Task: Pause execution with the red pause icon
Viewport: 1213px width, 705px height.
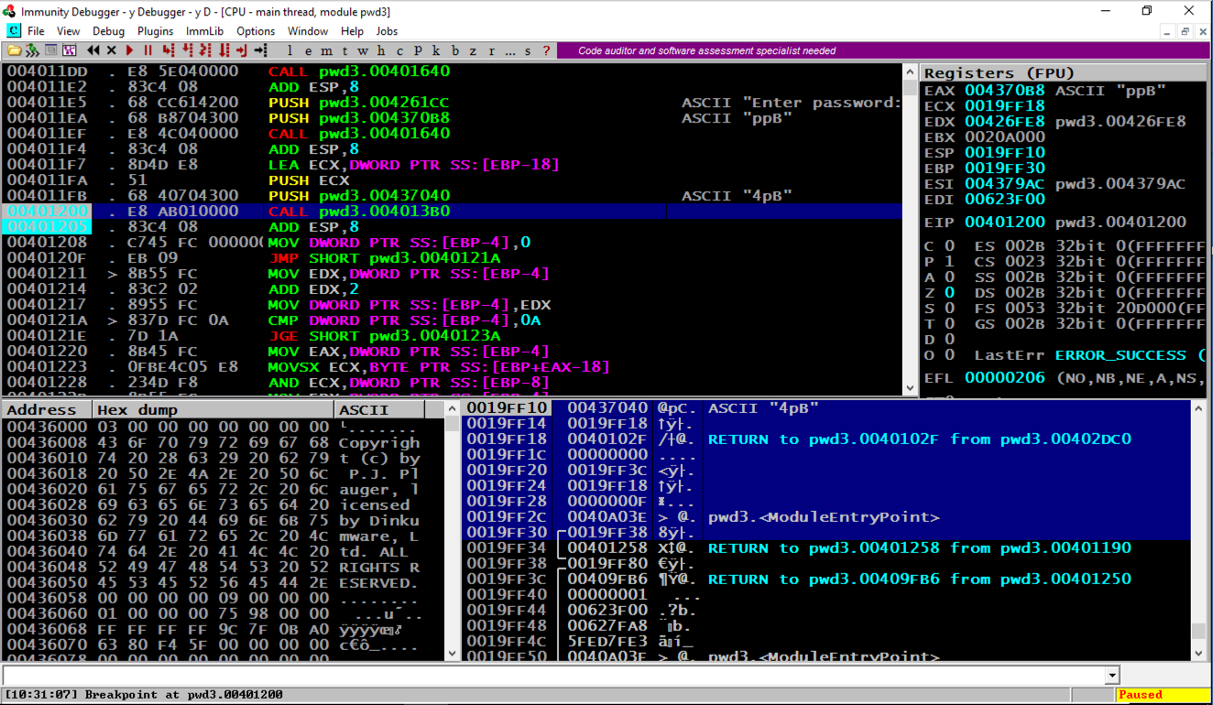Action: [148, 50]
